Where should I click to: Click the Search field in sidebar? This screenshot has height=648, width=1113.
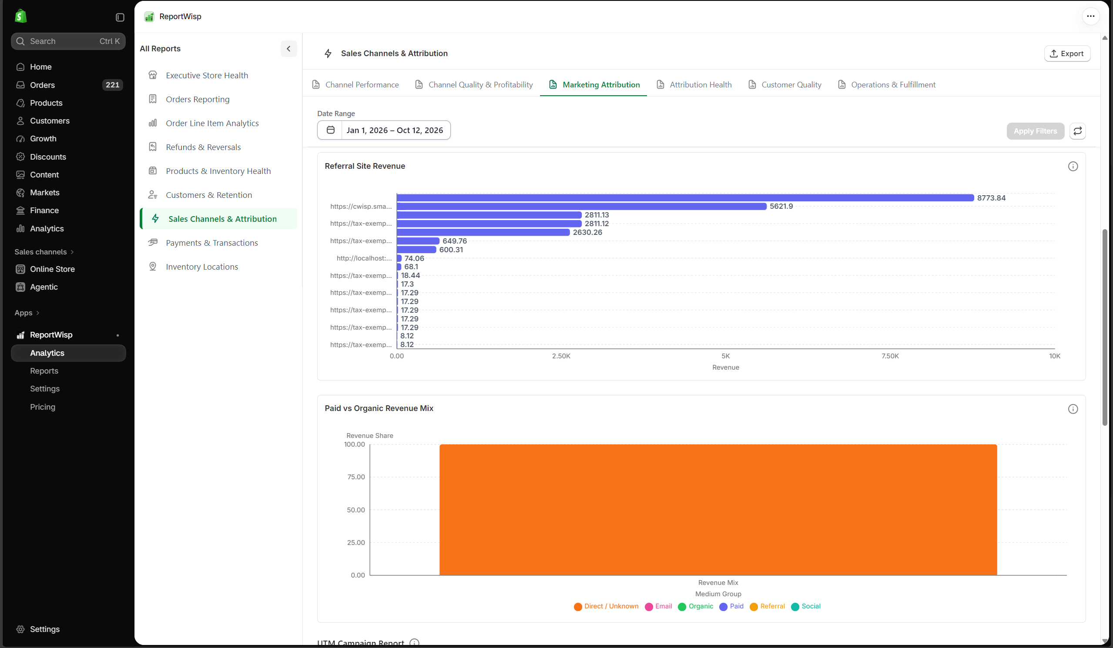68,41
